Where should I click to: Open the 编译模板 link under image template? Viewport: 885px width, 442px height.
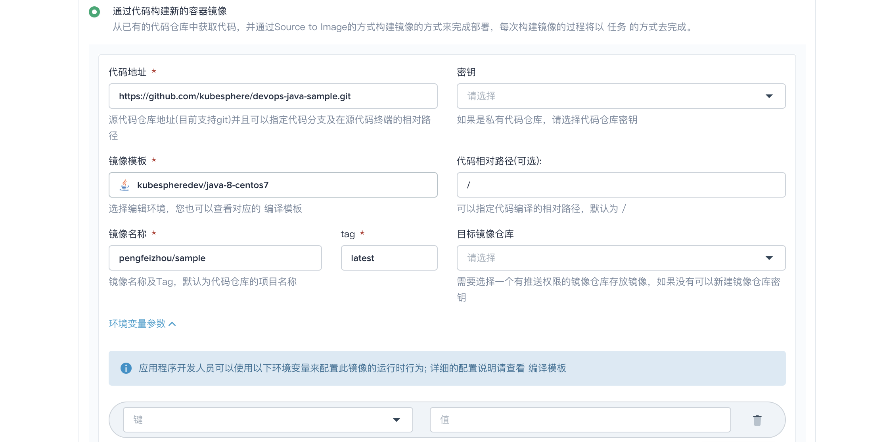point(283,209)
